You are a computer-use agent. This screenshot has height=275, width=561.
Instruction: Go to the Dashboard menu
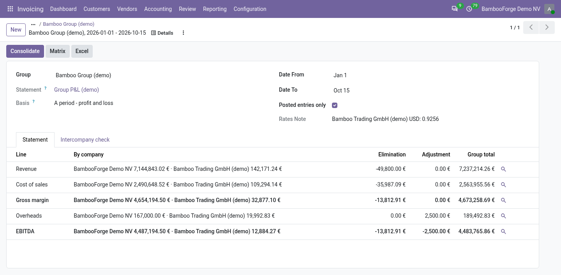click(x=64, y=9)
